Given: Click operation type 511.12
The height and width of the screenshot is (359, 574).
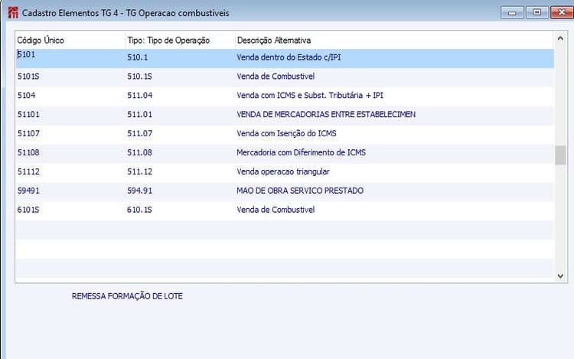Looking at the screenshot, I should pyautogui.click(x=139, y=171).
